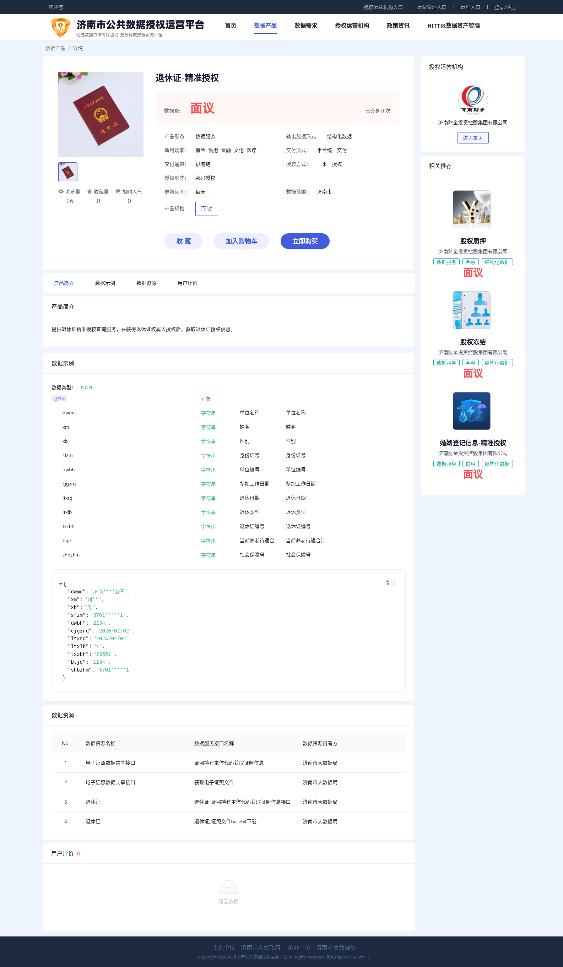Open the 运营管理入口 link
Screen dimensions: 563x967
tap(432, 7)
